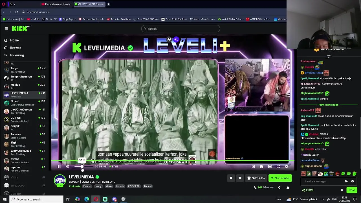Open Parnian channel in sidebar
This screenshot has height=203, width=361.
[x=25, y=136]
